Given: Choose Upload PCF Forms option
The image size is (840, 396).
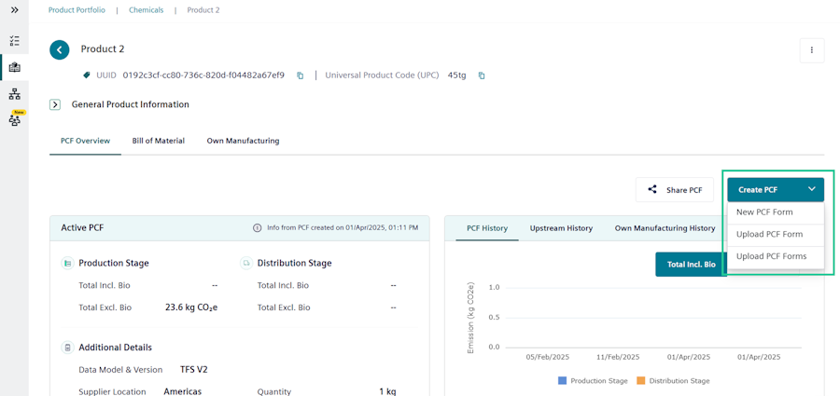Looking at the screenshot, I should (771, 257).
